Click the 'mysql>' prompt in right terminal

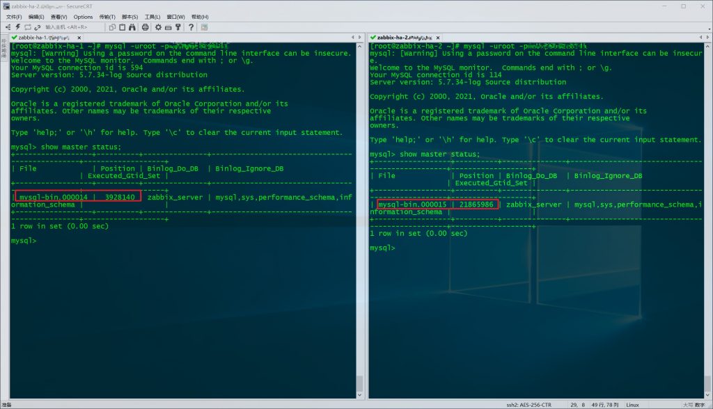[x=382, y=248]
